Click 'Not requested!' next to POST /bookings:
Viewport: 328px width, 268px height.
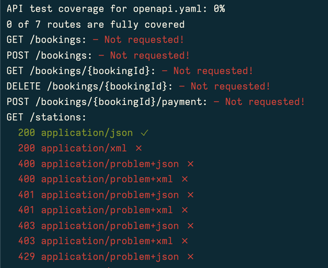[x=150, y=56]
